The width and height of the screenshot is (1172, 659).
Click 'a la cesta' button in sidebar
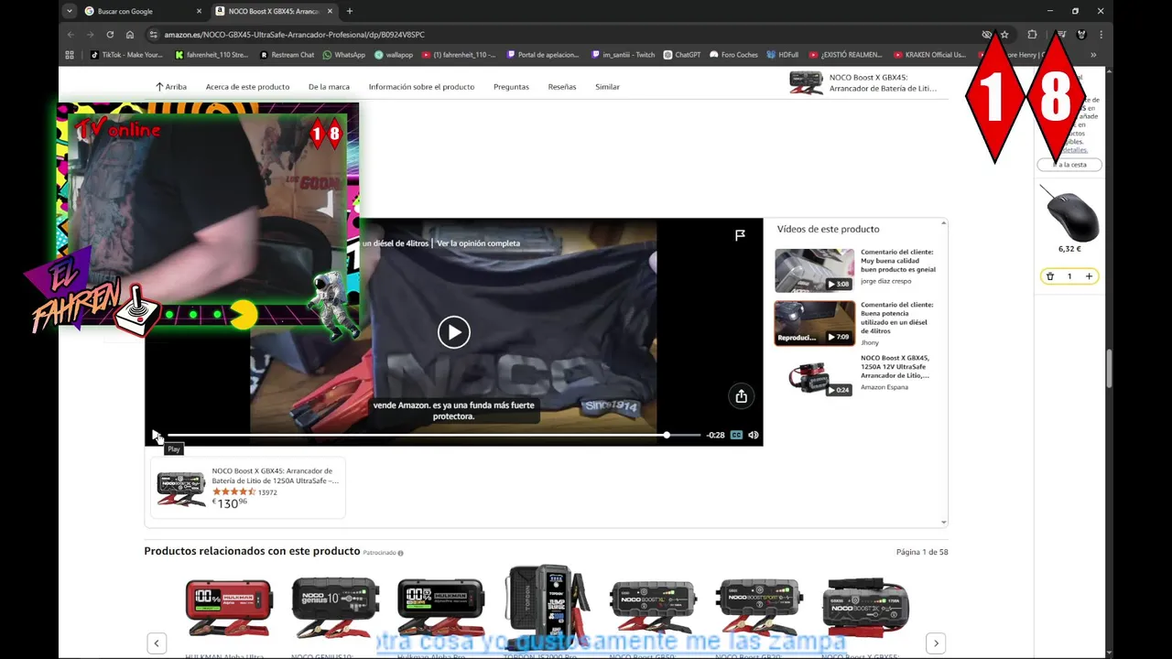point(1069,165)
